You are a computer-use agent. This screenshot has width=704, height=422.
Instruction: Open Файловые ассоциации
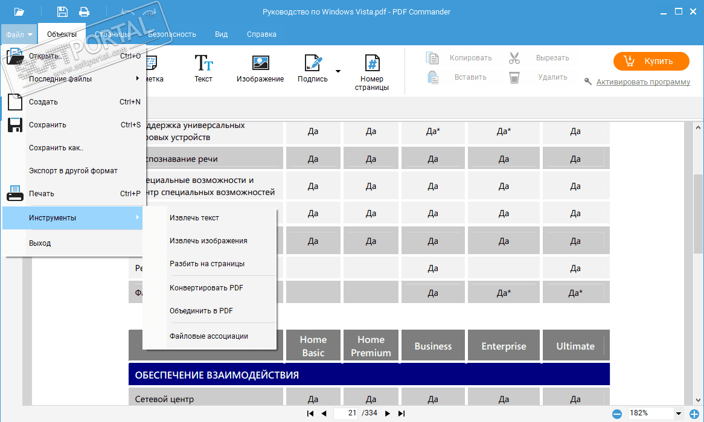(210, 336)
